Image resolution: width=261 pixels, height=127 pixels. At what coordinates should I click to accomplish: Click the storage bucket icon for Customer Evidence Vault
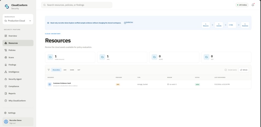(x=50, y=84)
